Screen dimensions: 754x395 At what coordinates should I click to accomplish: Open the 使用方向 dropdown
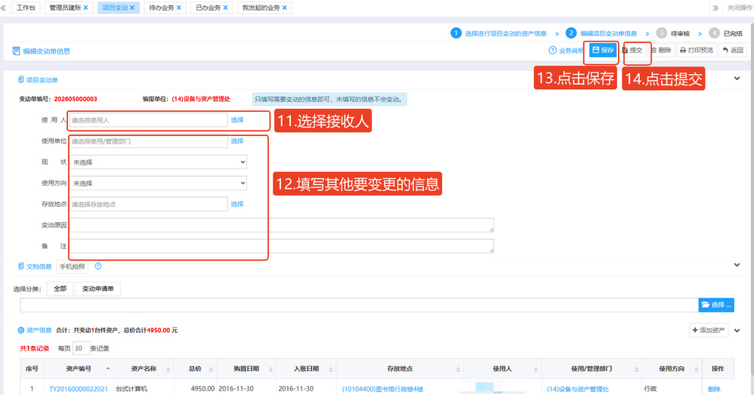(x=159, y=183)
